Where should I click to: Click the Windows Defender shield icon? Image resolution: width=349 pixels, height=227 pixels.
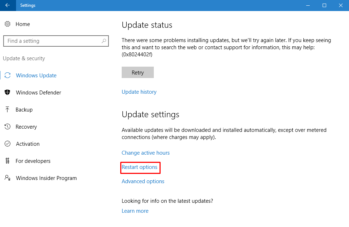click(x=7, y=93)
